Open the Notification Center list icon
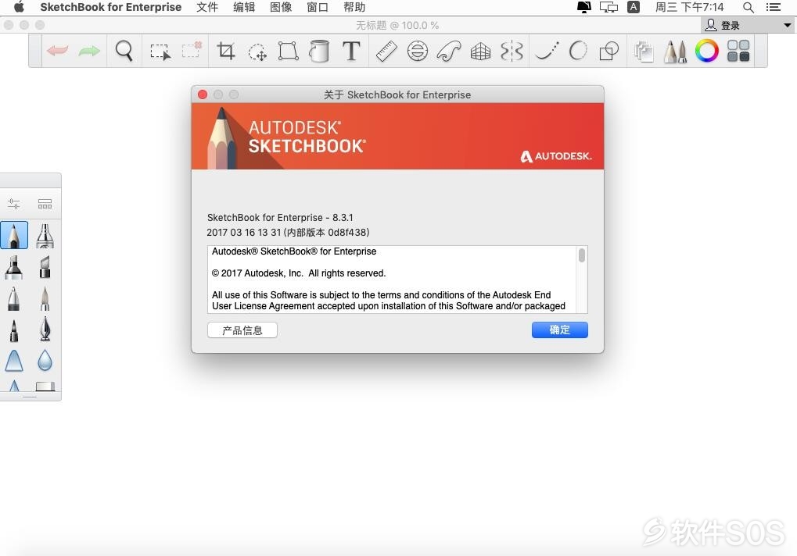Screen dimensions: 797x556 click(x=774, y=7)
